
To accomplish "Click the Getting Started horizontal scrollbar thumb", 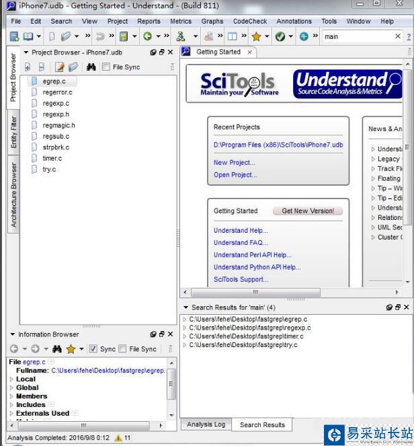I will [256, 292].
